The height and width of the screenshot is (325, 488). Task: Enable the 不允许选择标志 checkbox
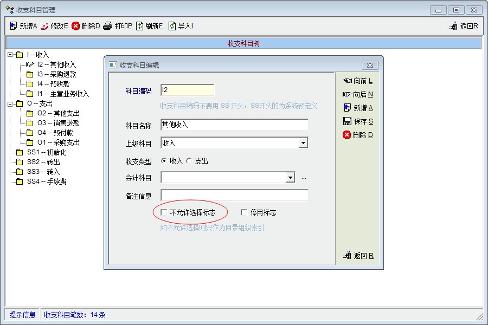pyautogui.click(x=164, y=213)
